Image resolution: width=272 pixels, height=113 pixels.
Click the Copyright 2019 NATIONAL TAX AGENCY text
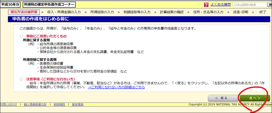point(230,104)
